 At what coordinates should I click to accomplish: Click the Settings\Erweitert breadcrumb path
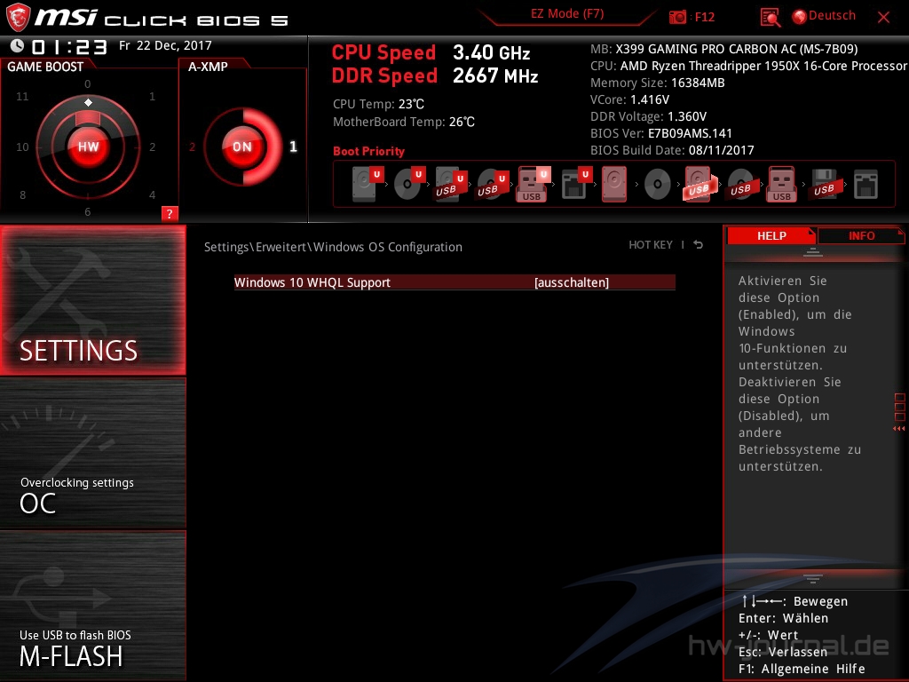pos(333,247)
